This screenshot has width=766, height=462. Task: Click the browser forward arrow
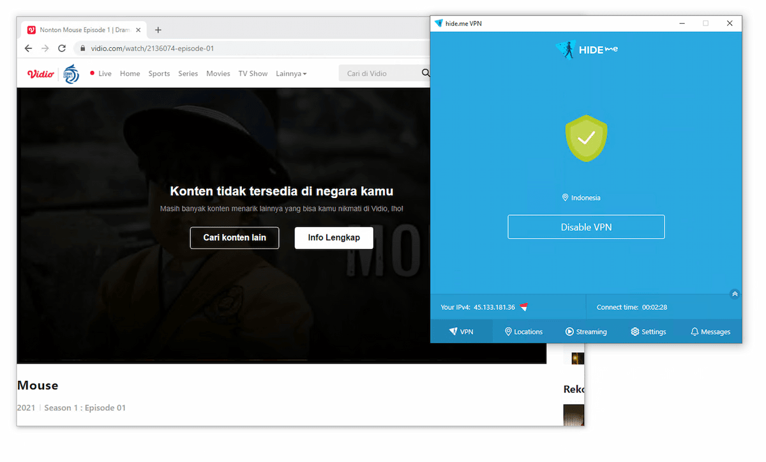point(45,49)
